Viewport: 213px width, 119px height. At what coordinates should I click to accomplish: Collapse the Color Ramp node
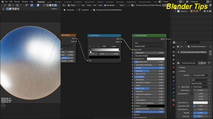tap(89, 35)
